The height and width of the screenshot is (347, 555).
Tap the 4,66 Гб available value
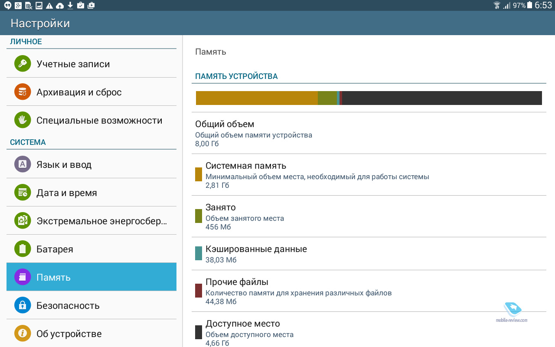[x=217, y=343]
